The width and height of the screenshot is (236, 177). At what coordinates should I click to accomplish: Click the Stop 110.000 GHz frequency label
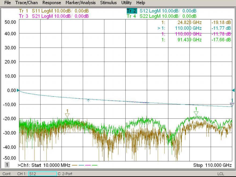tap(212, 165)
